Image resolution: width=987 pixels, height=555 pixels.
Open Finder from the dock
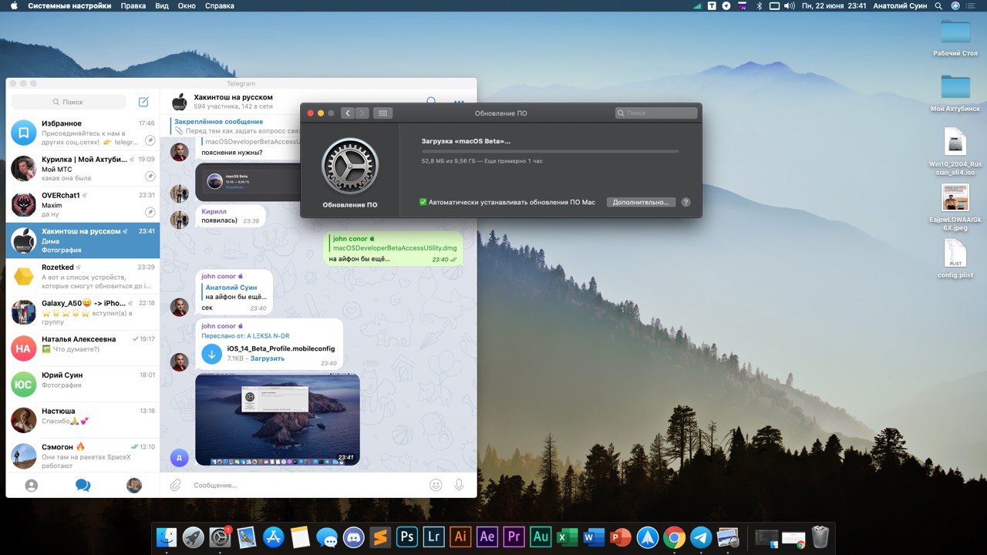pos(167,536)
